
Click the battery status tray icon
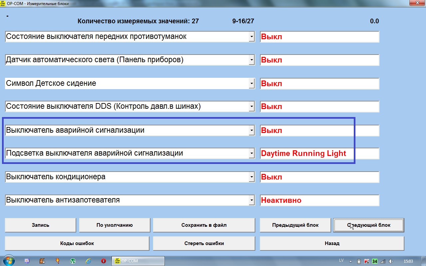pyautogui.click(x=359, y=261)
